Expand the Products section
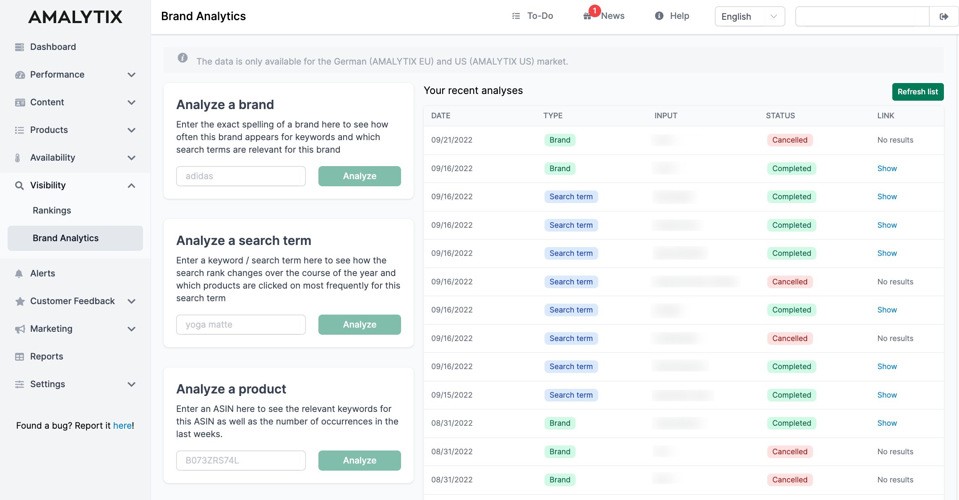 pyautogui.click(x=131, y=130)
